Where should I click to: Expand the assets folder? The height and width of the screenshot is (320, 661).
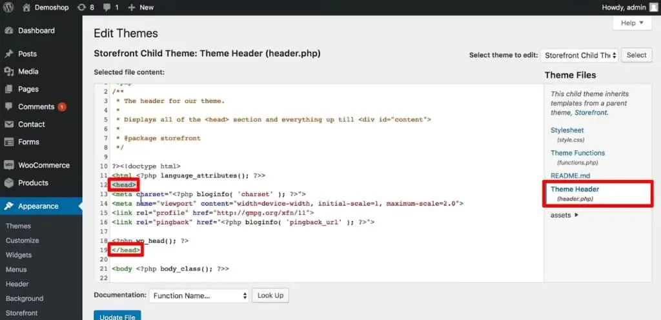coord(564,215)
